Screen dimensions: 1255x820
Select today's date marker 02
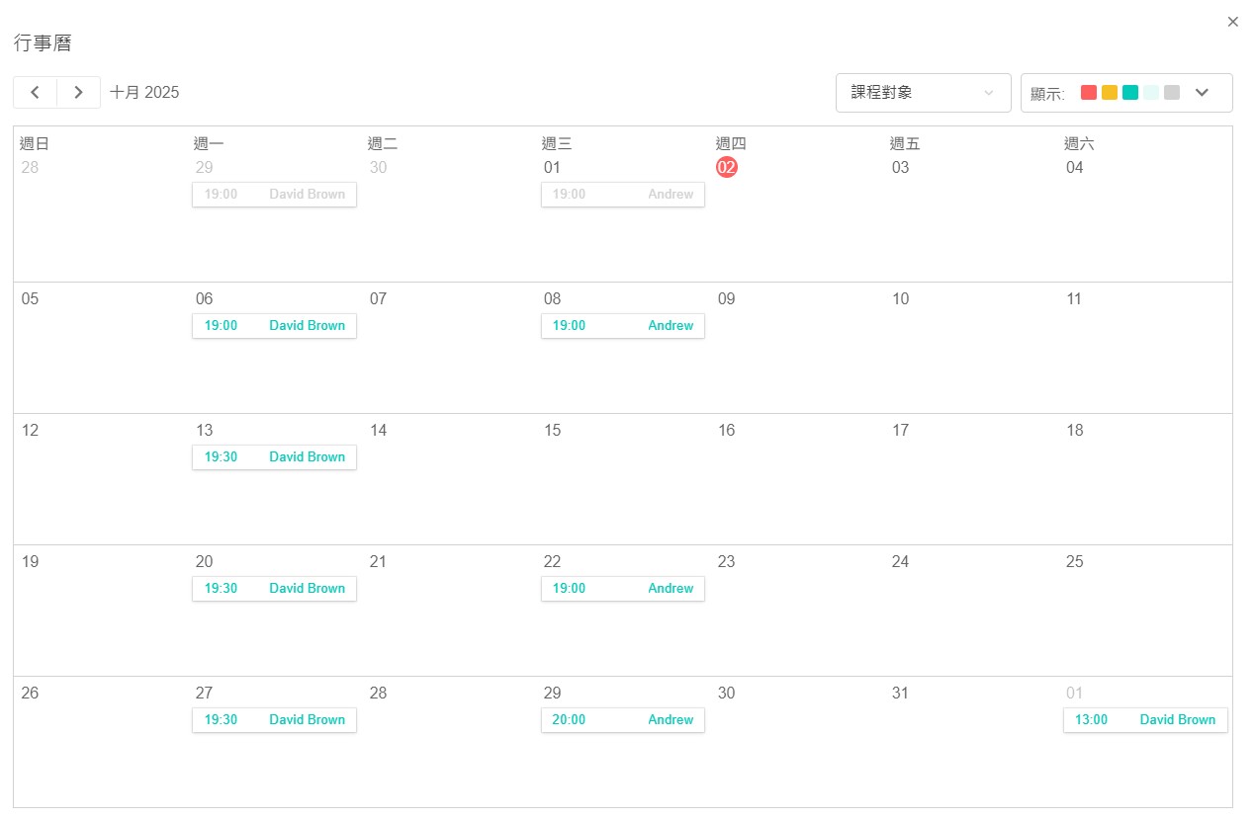tap(727, 168)
